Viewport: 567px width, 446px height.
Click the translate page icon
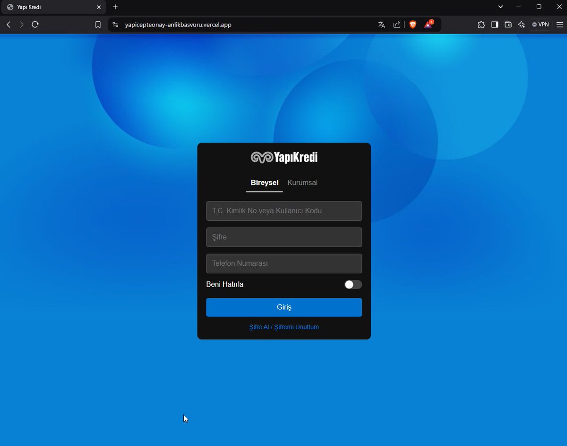click(382, 25)
